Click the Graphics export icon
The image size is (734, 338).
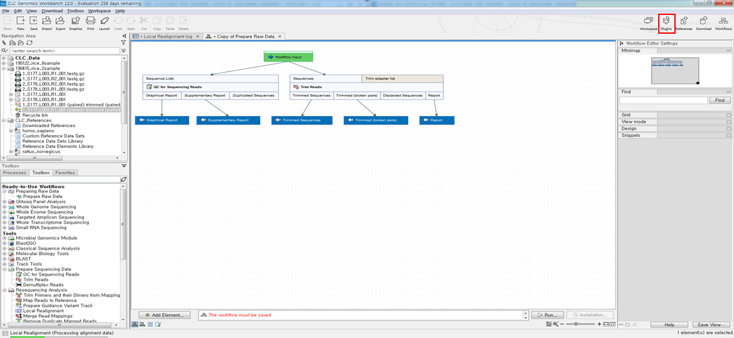pyautogui.click(x=75, y=21)
